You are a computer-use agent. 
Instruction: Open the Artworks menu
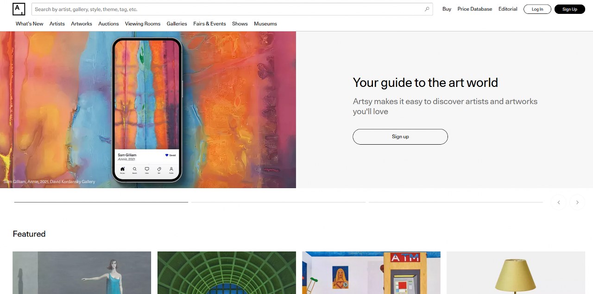[82, 24]
